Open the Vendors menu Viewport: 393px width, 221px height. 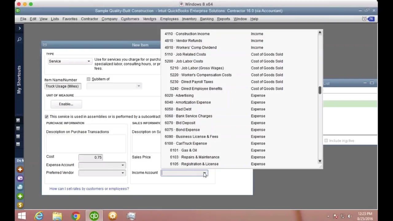pyautogui.click(x=150, y=19)
